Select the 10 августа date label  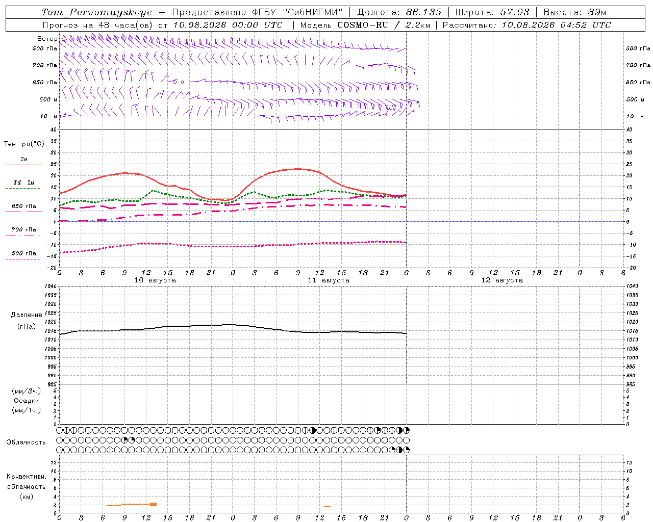point(155,280)
